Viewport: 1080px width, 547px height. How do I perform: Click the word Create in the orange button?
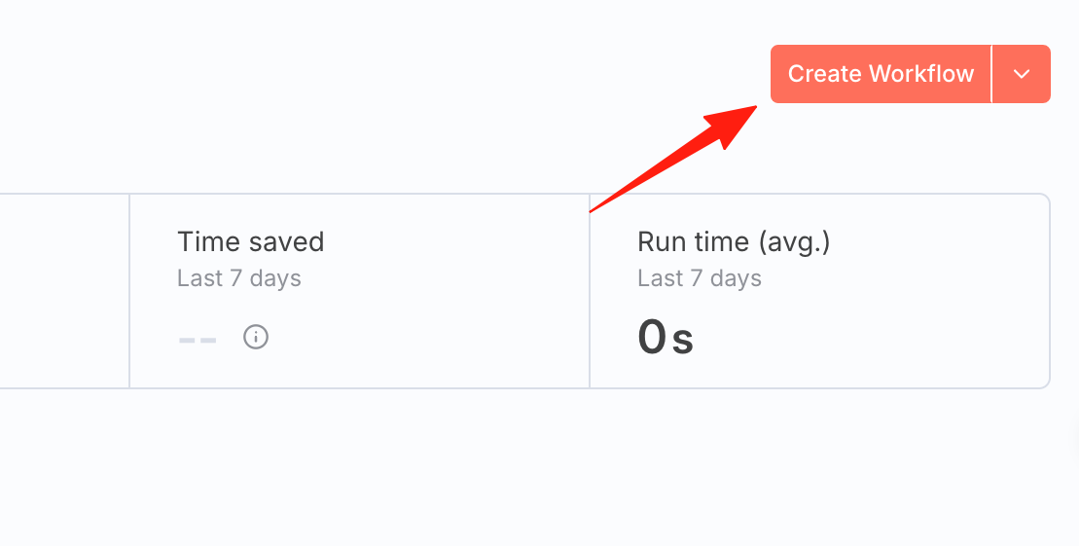[824, 74]
